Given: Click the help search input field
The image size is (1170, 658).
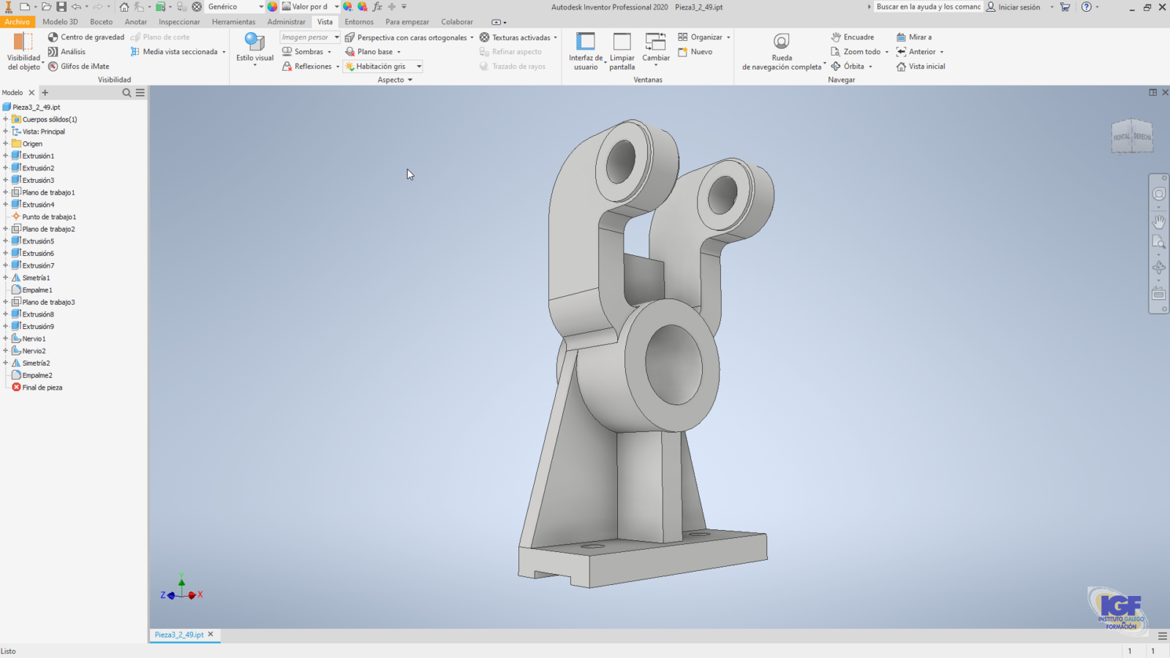Looking at the screenshot, I should pos(927,7).
